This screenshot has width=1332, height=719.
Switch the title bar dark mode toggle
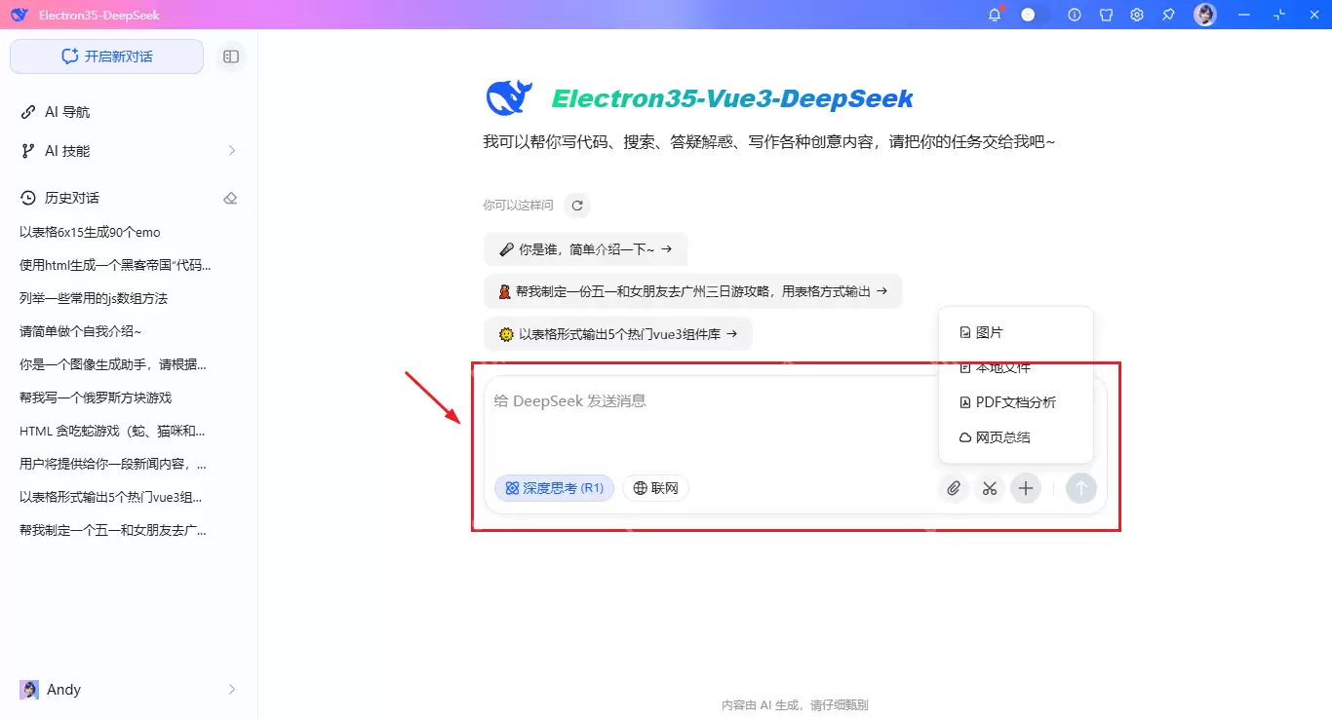click(x=1028, y=15)
